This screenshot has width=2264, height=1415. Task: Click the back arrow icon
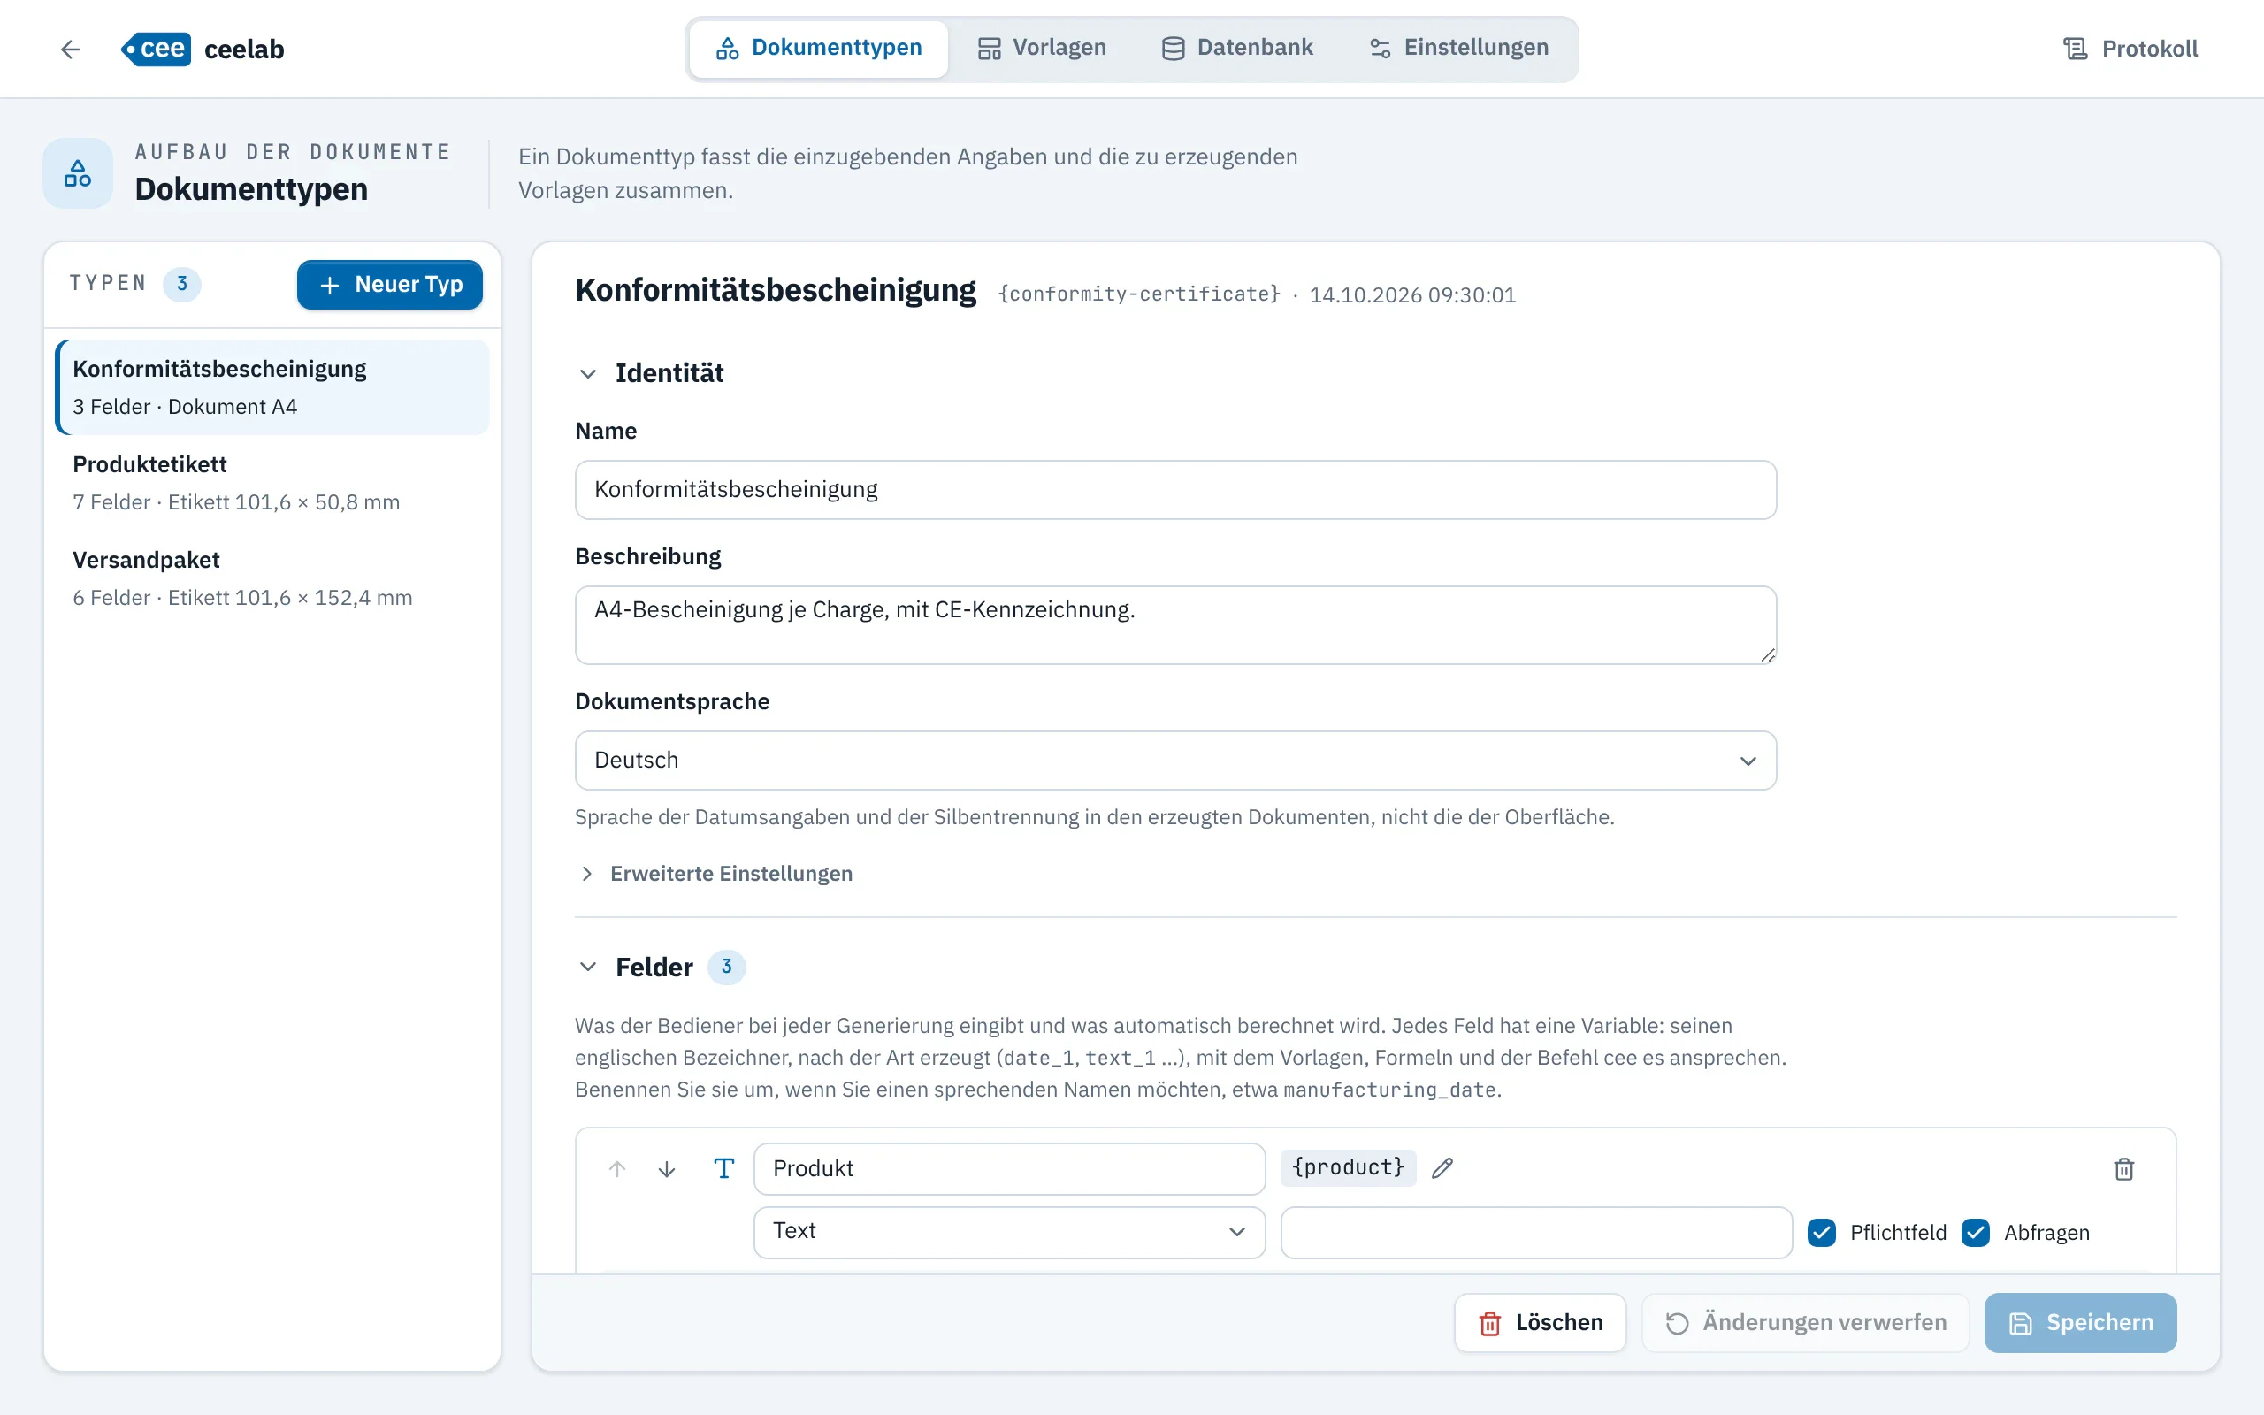point(70,49)
